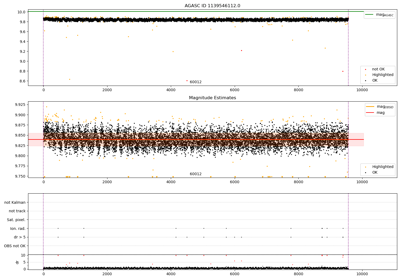Click the red 'not OK' point at magnitude 9.2
Viewport: 401px width, 280px height.
coord(241,50)
